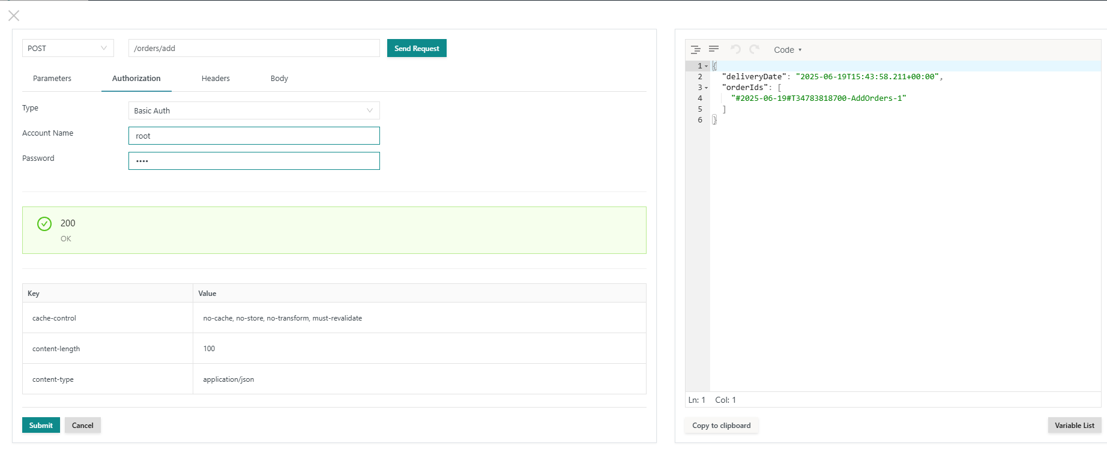Screen dimensions: 1107x458
Task: Open the Headers tab
Action: (x=216, y=79)
